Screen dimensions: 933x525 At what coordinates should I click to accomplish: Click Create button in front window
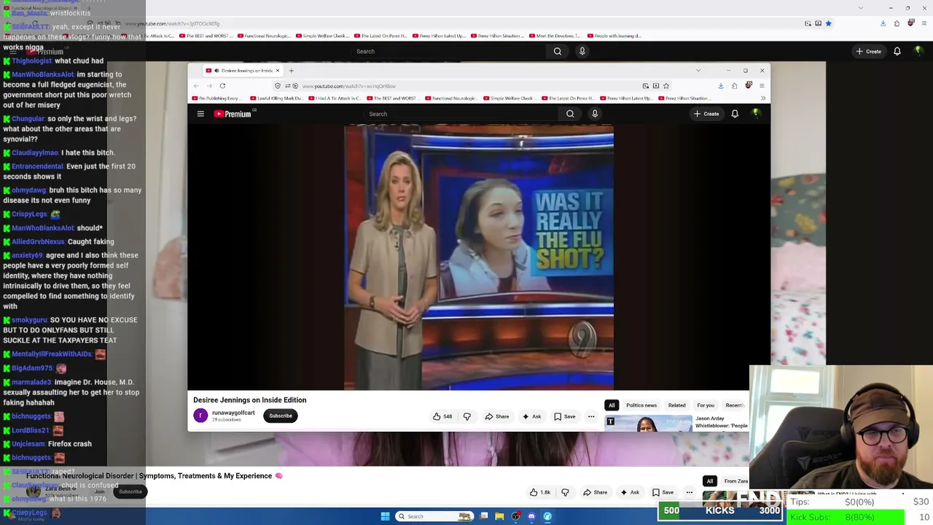[706, 114]
